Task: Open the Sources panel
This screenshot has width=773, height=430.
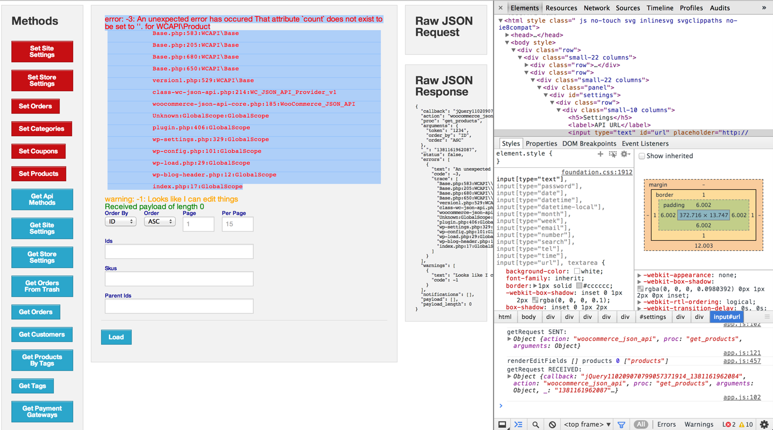Action: pos(627,8)
